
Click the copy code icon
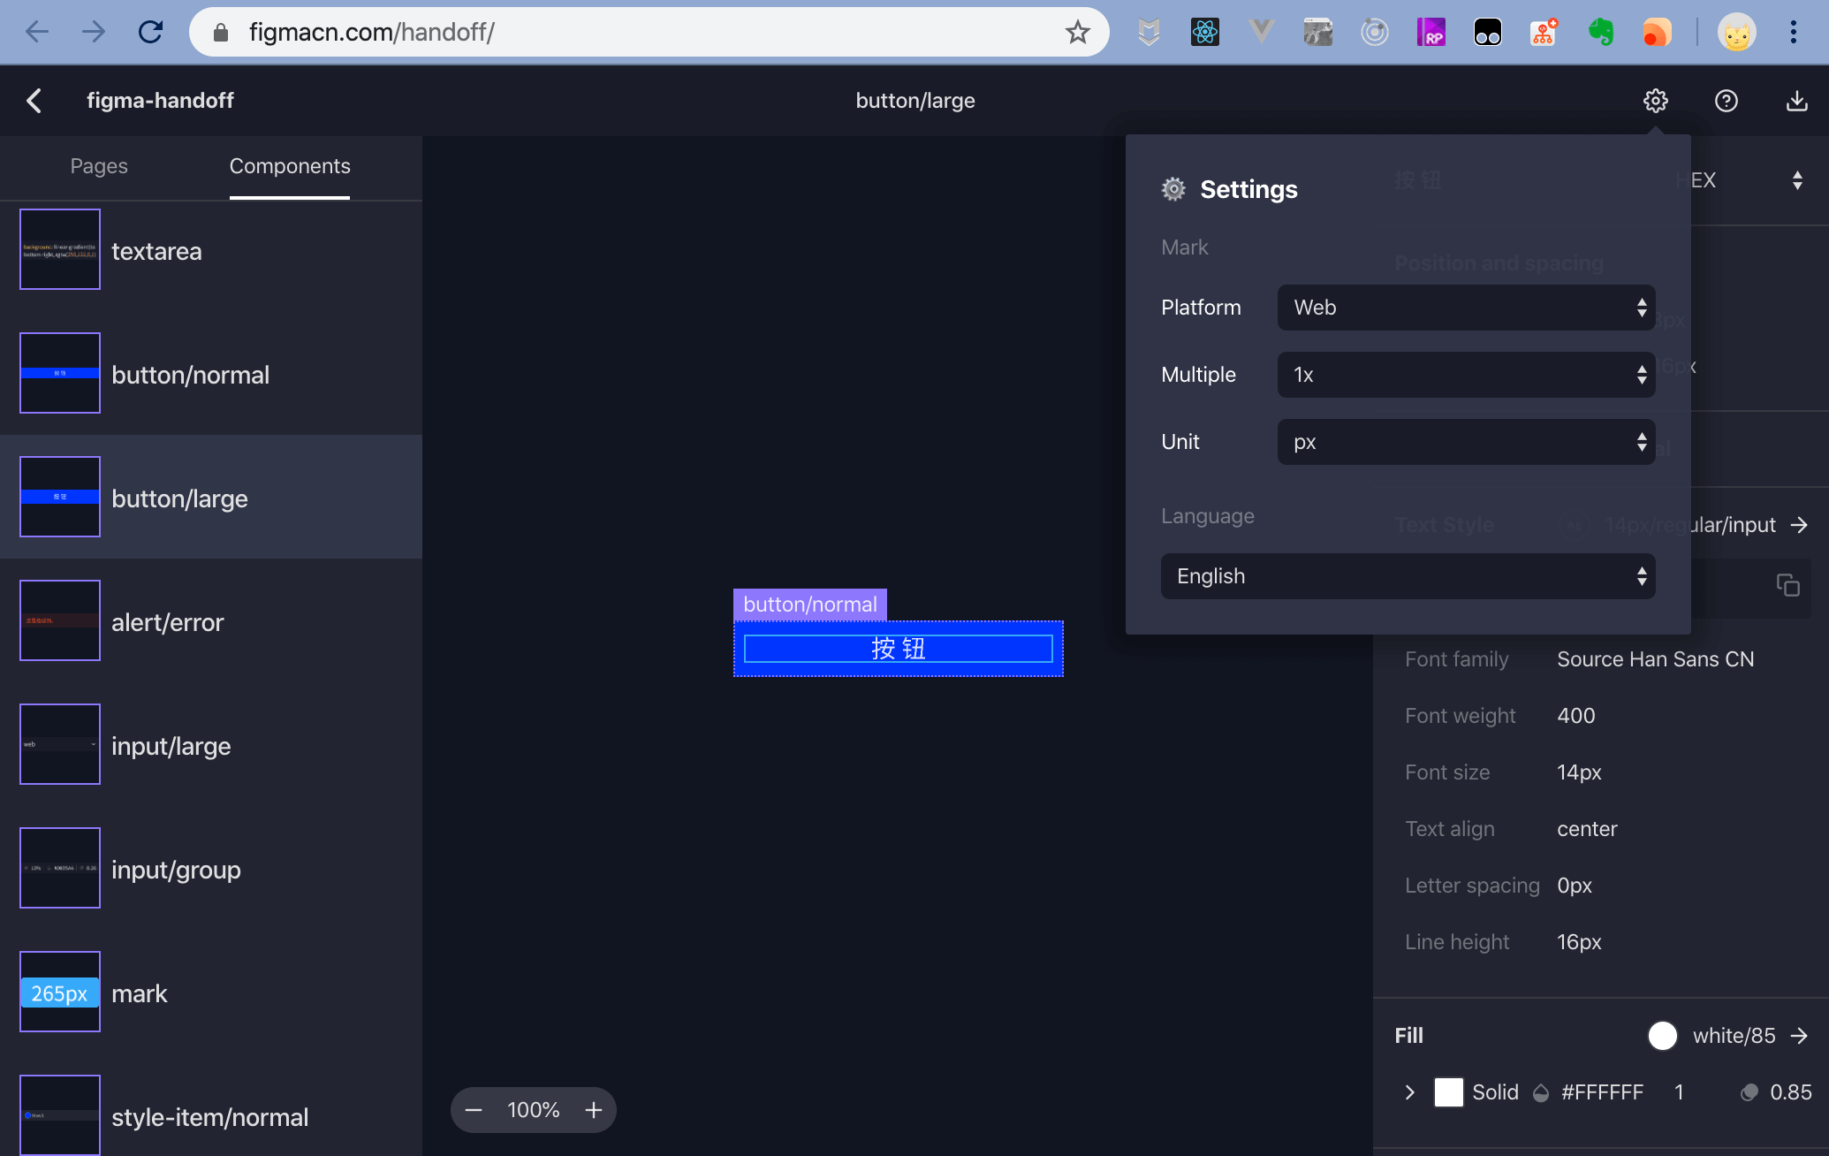coord(1787,585)
